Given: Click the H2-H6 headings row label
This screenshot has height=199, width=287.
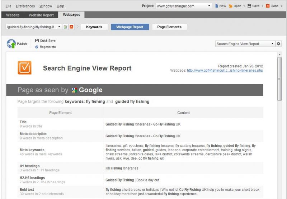Looking at the screenshot, I should click(x=32, y=178).
